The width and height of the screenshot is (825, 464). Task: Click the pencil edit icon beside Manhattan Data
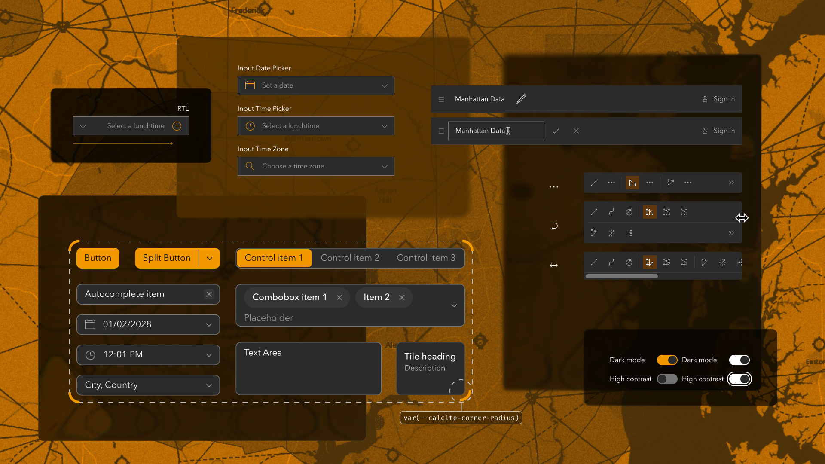coord(521,99)
